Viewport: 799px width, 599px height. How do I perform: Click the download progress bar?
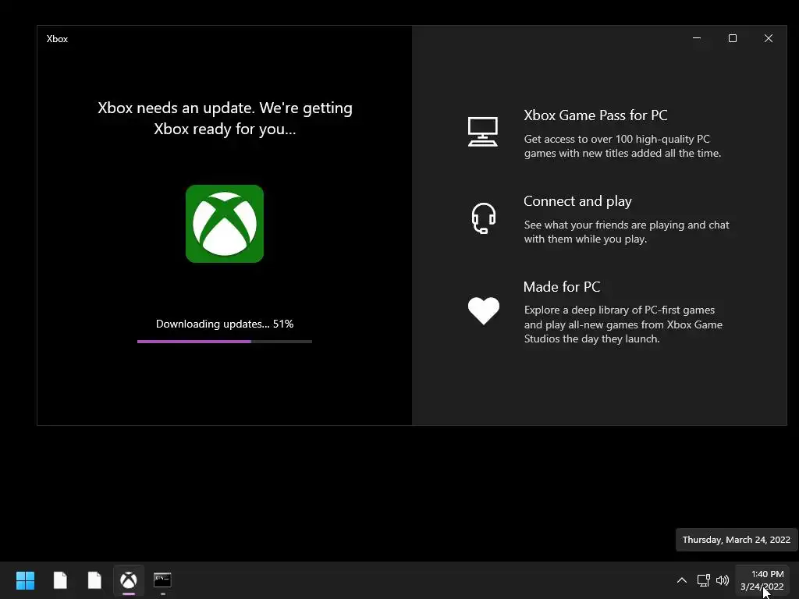224,342
